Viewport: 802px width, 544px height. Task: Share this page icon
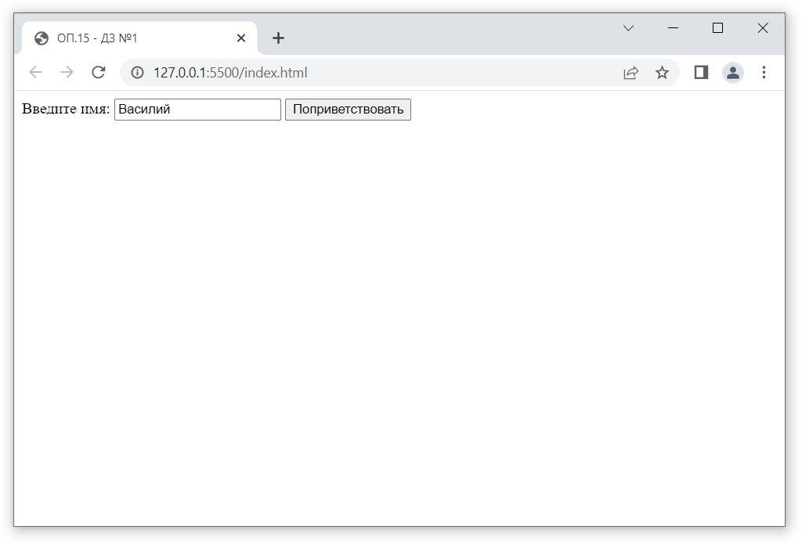coord(630,73)
